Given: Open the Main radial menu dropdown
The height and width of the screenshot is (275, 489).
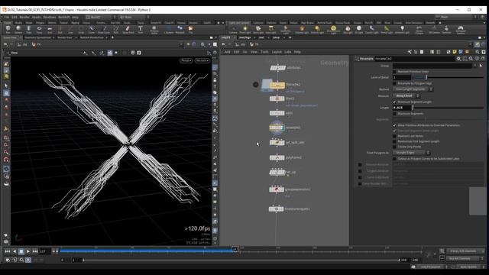Looking at the screenshot, I should point(134,17).
